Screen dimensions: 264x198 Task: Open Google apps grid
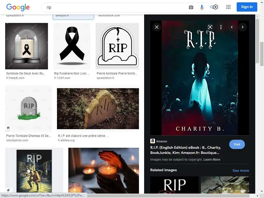(x=228, y=7)
